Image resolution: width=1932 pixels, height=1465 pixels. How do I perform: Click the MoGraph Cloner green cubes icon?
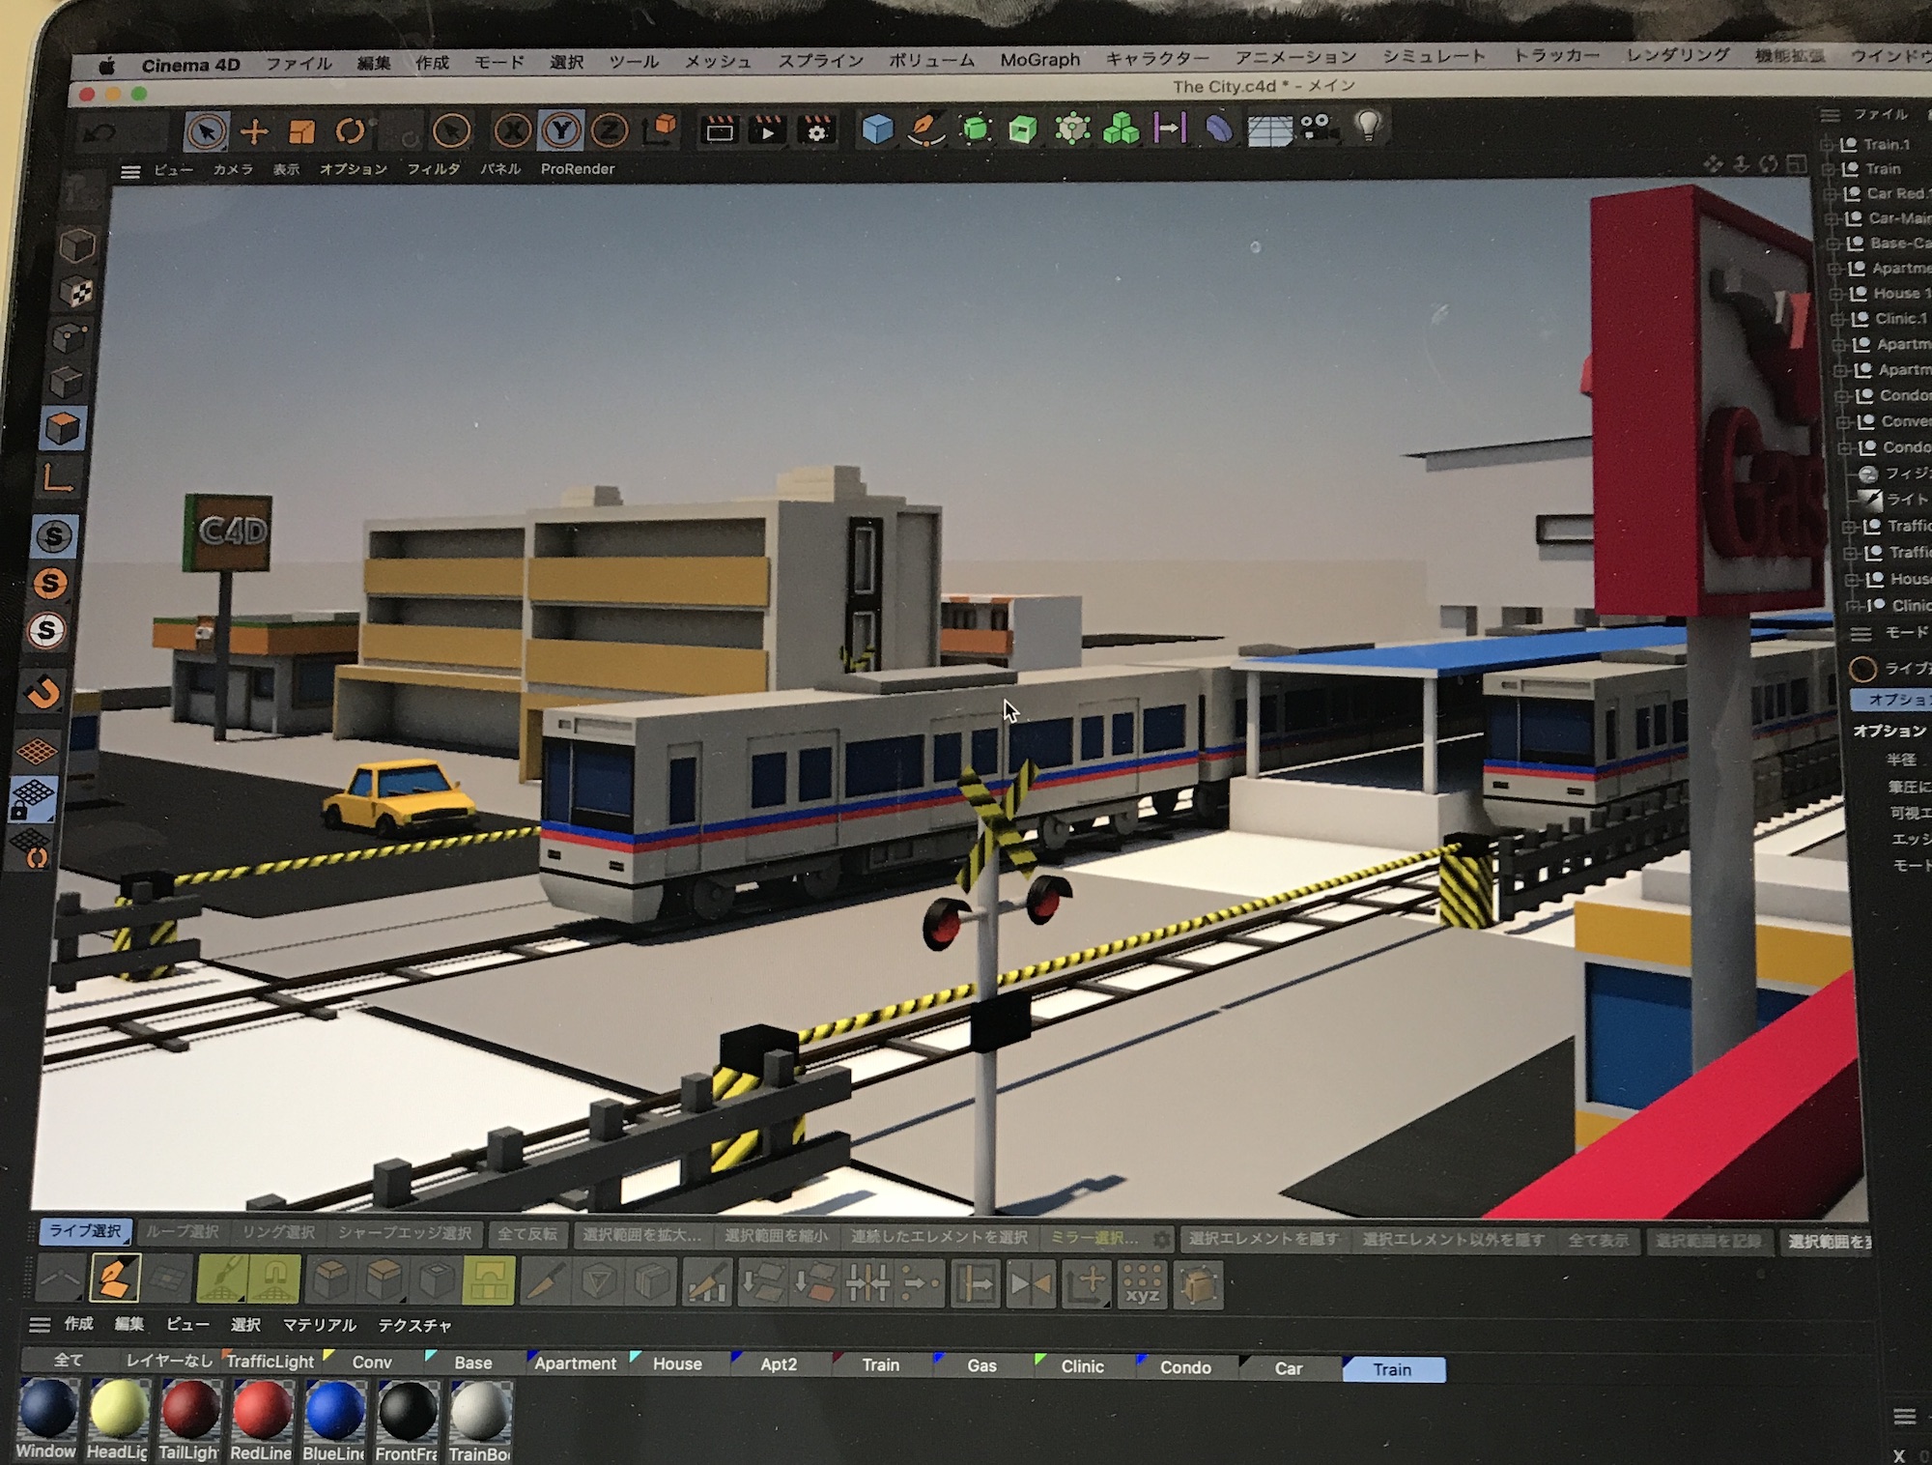click(1121, 128)
